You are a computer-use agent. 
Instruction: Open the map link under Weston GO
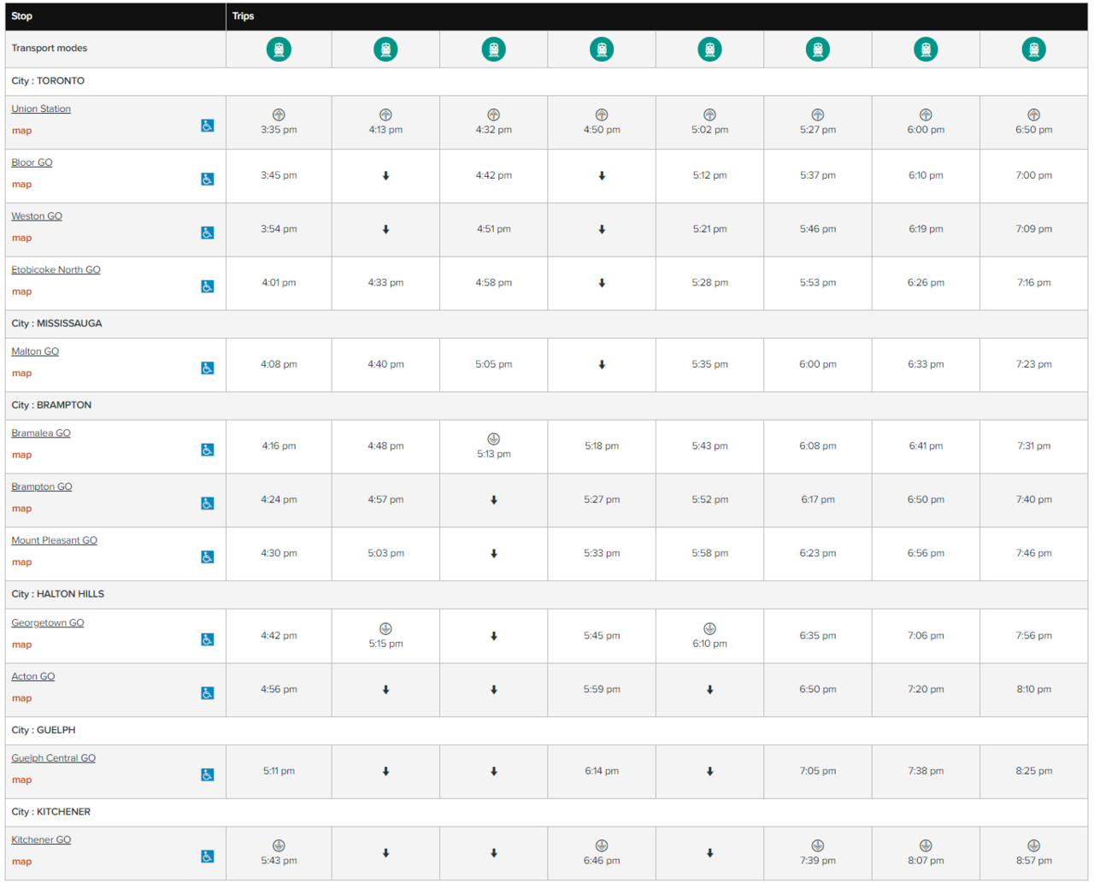pos(21,238)
